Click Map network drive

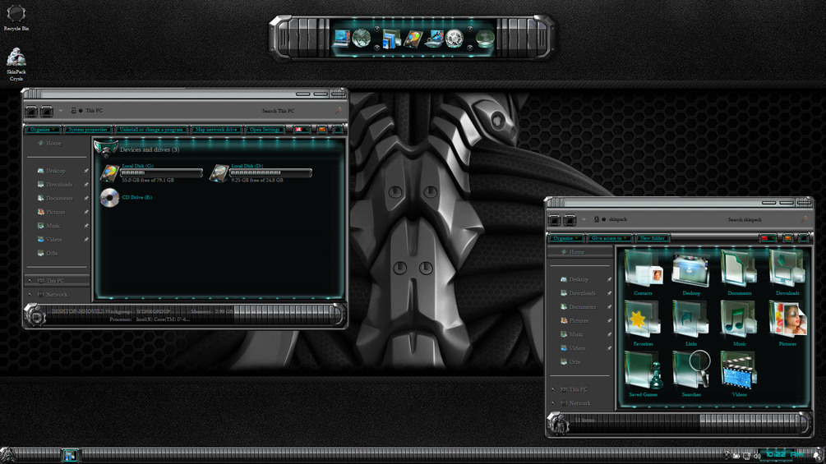click(x=216, y=130)
